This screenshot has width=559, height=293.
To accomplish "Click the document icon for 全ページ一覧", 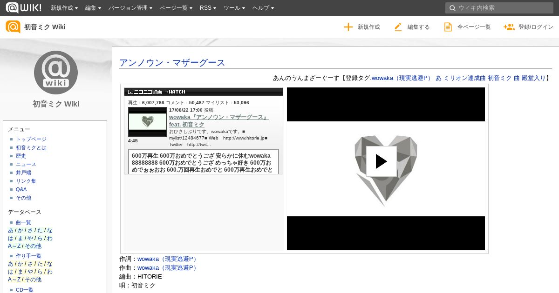I will coord(448,27).
